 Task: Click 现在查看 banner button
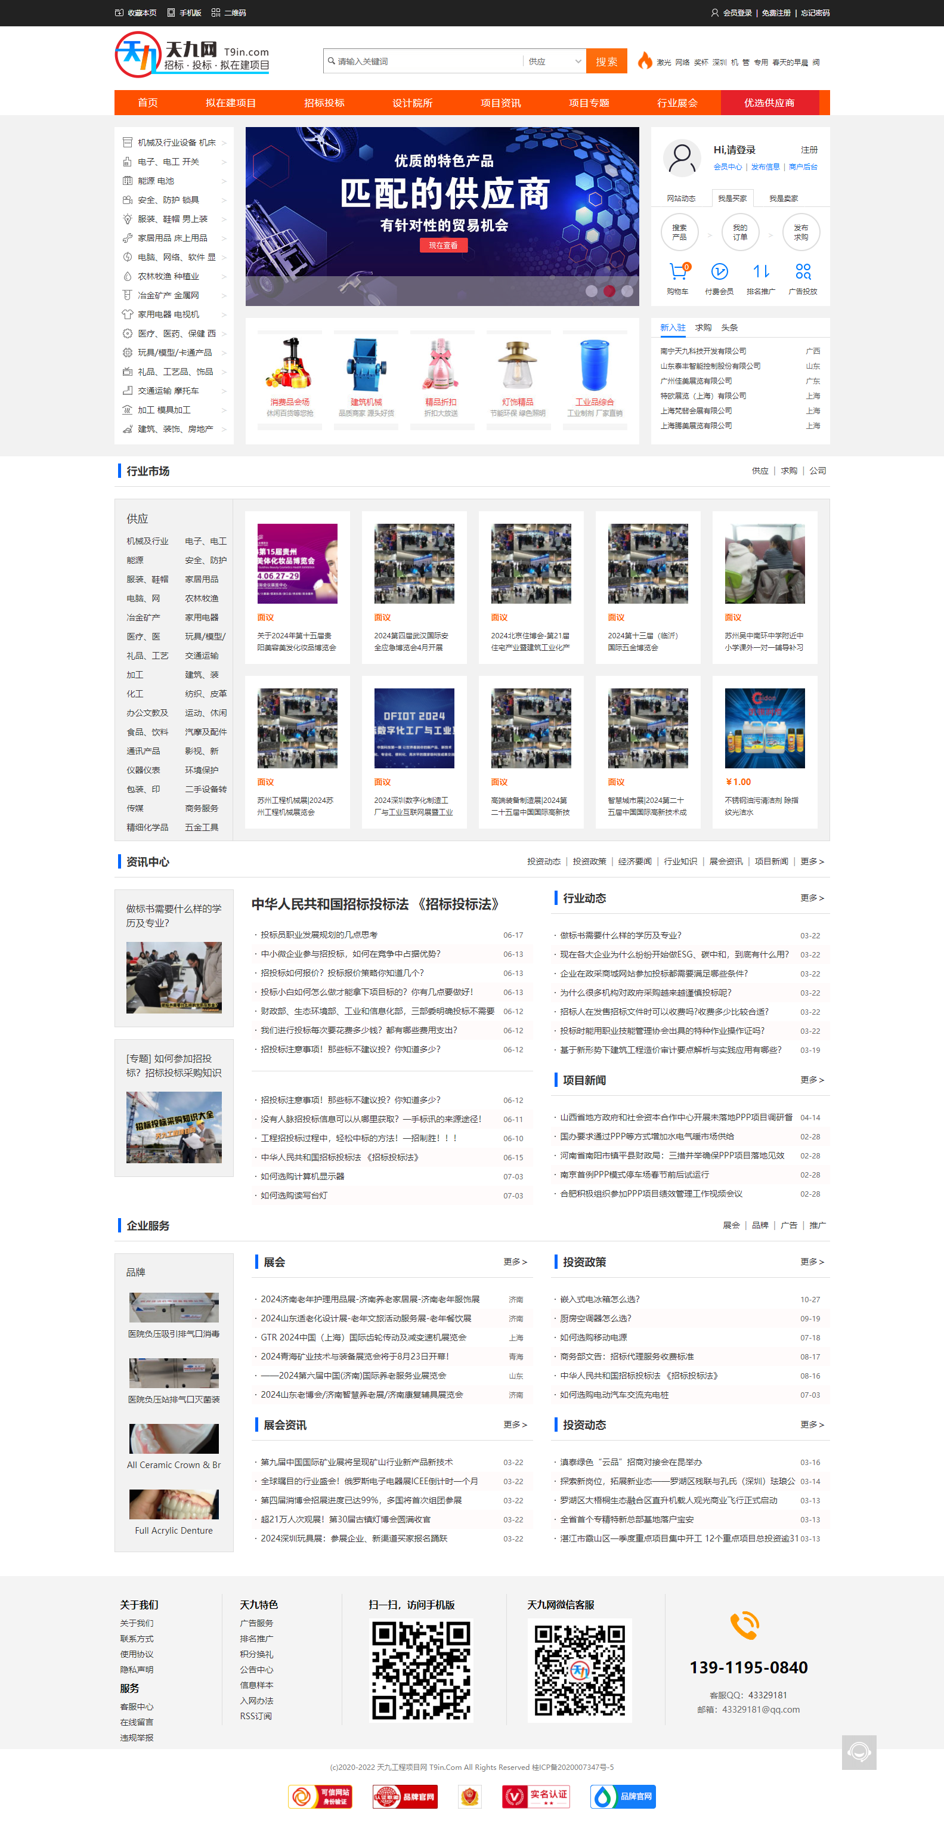click(x=444, y=245)
